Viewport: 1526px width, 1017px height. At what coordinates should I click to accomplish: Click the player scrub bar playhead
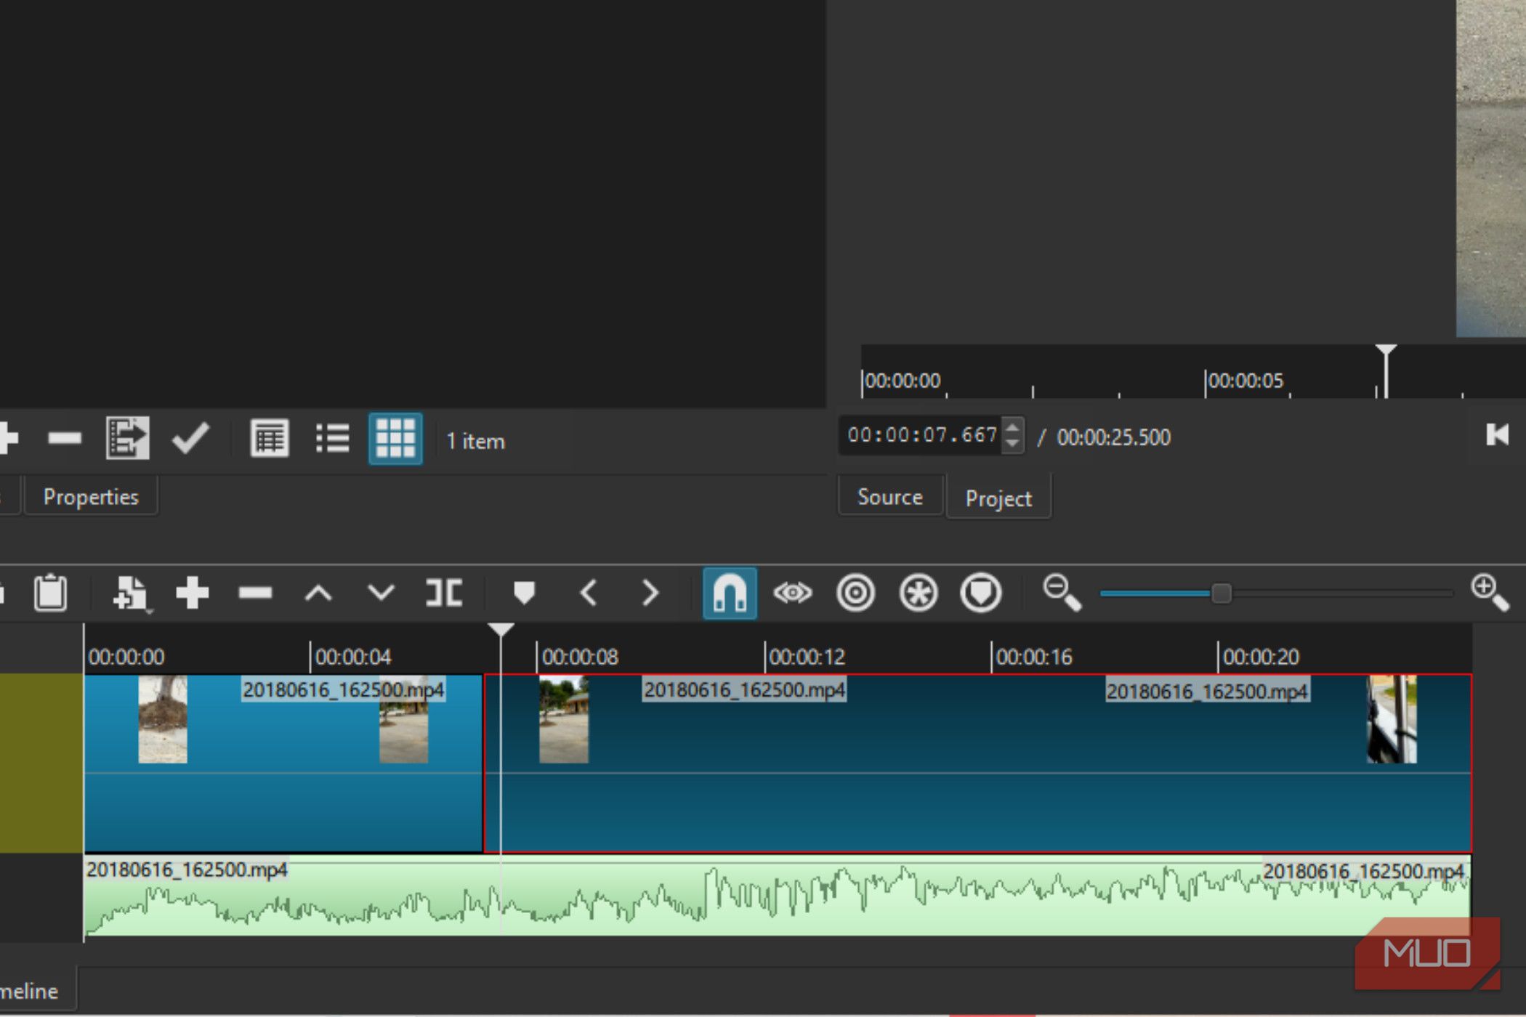tap(1386, 370)
